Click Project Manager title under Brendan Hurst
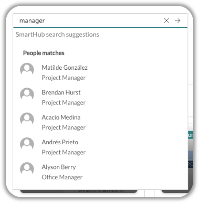 (x=64, y=103)
